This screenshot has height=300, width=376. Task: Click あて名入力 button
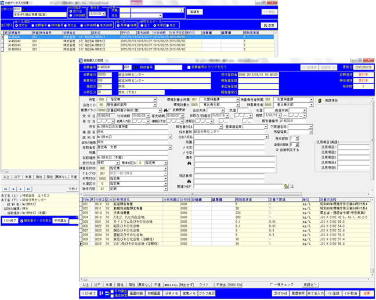point(316,293)
